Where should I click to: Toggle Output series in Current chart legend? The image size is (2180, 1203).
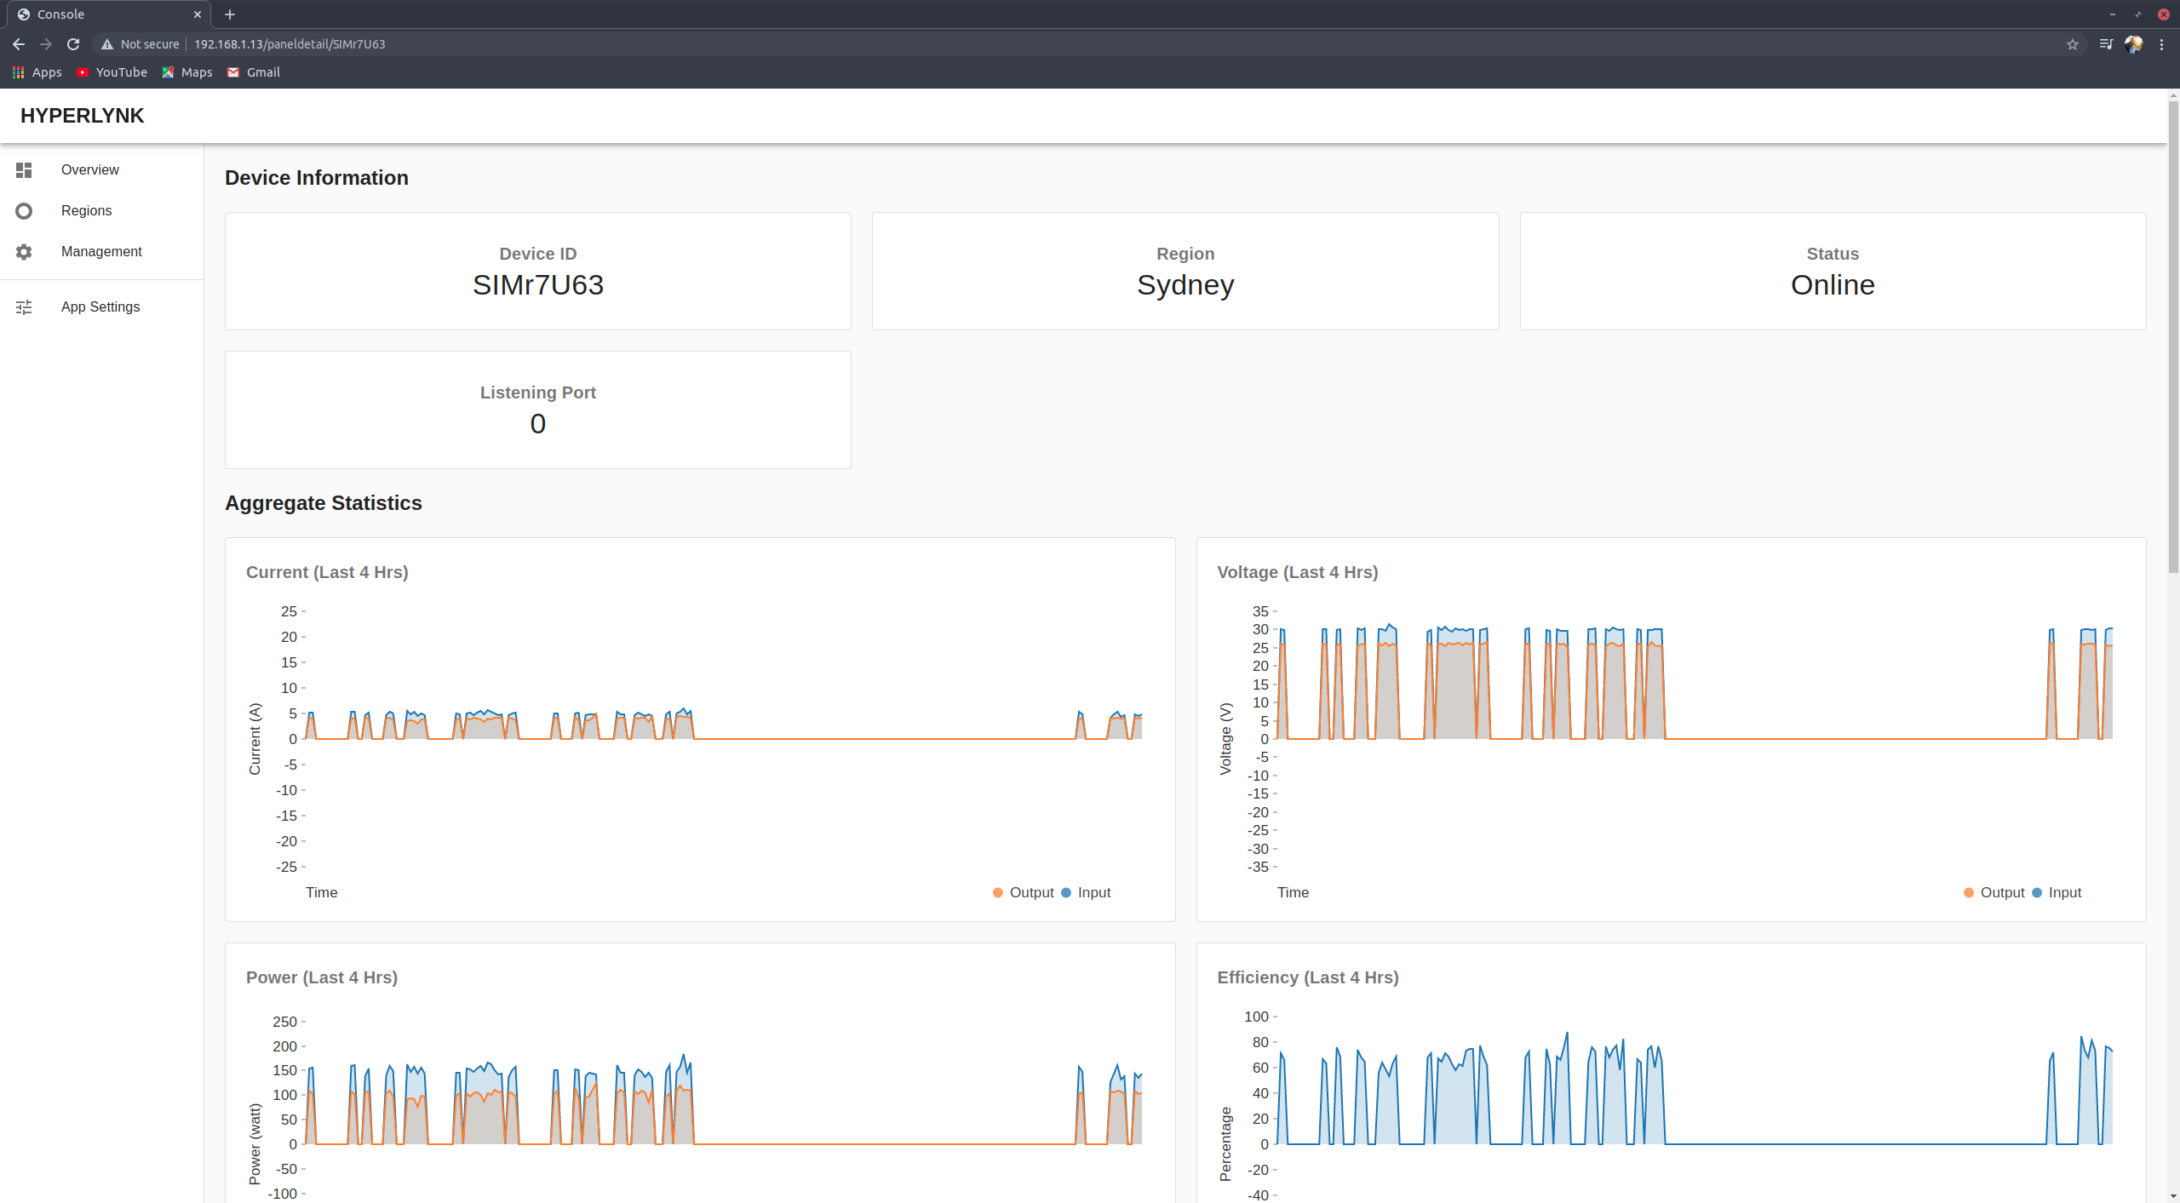click(1024, 892)
